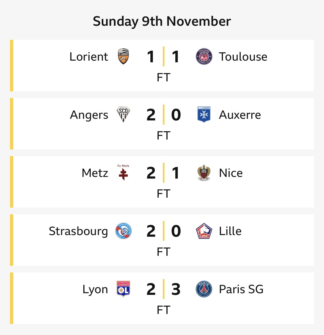Image resolution: width=324 pixels, height=335 pixels.
Task: Click the Paris Saint-Germain crest
Action: tap(204, 289)
